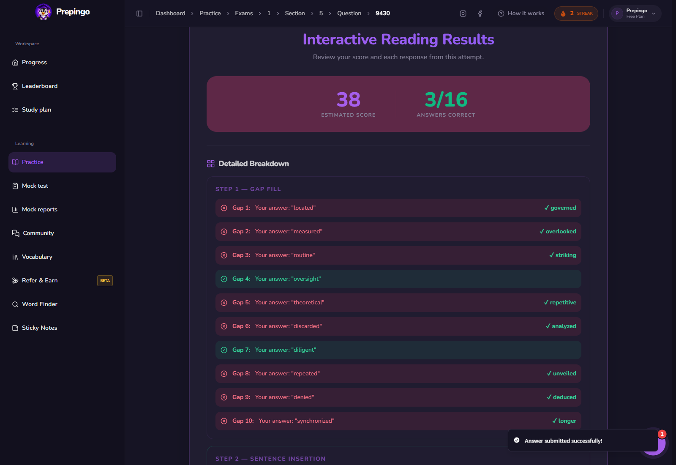Toggle the sidebar panel icon
Viewport: 676px width, 465px height.
139,14
